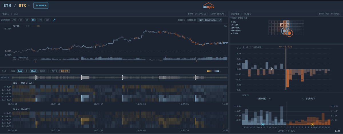Click Swap Blocks button

(217, 14)
